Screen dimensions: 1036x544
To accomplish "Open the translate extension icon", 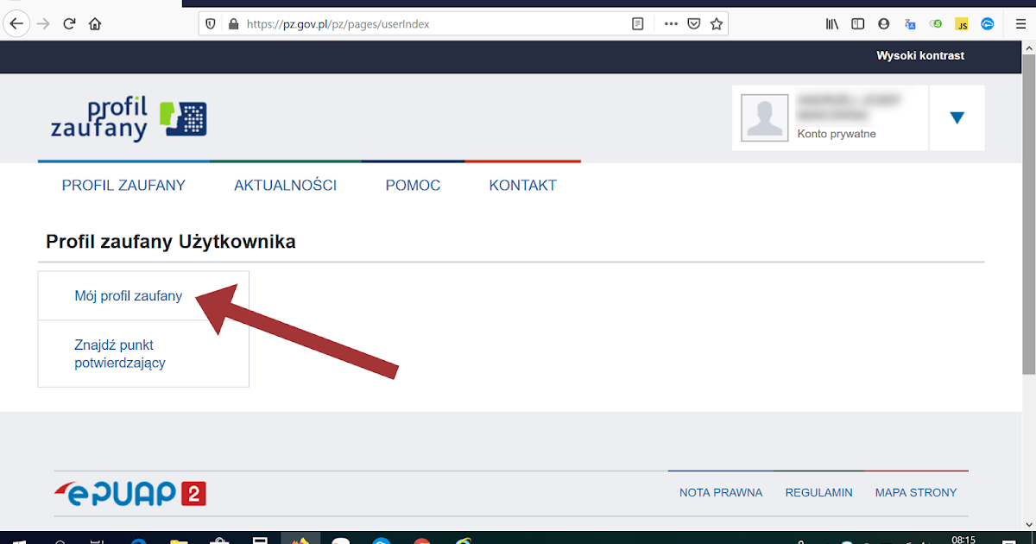I will pyautogui.click(x=909, y=23).
